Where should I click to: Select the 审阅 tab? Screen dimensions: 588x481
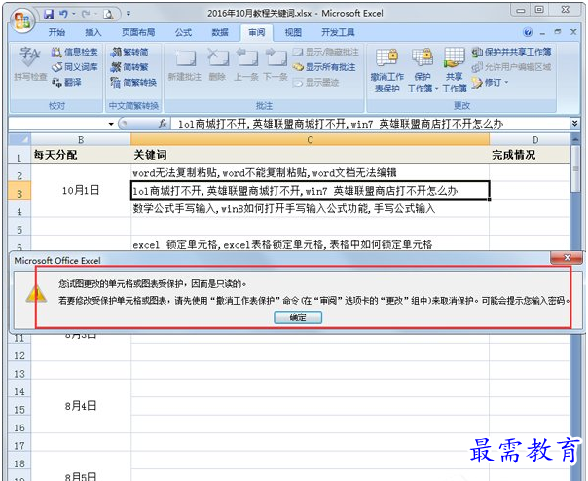click(x=256, y=33)
